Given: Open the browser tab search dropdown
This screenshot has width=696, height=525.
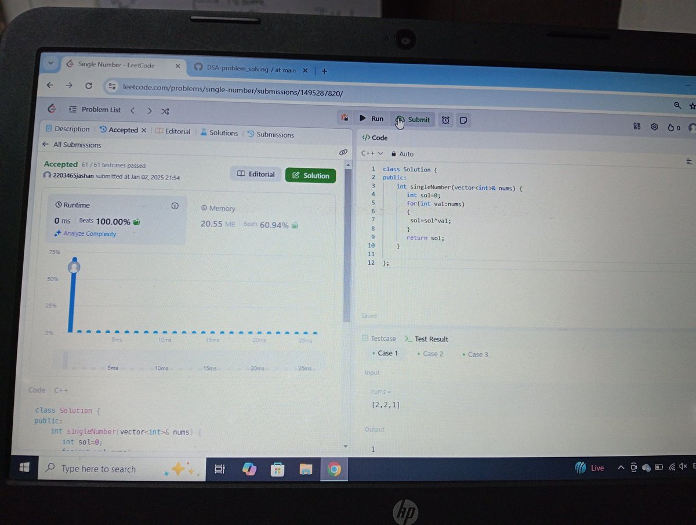Looking at the screenshot, I should 50,63.
